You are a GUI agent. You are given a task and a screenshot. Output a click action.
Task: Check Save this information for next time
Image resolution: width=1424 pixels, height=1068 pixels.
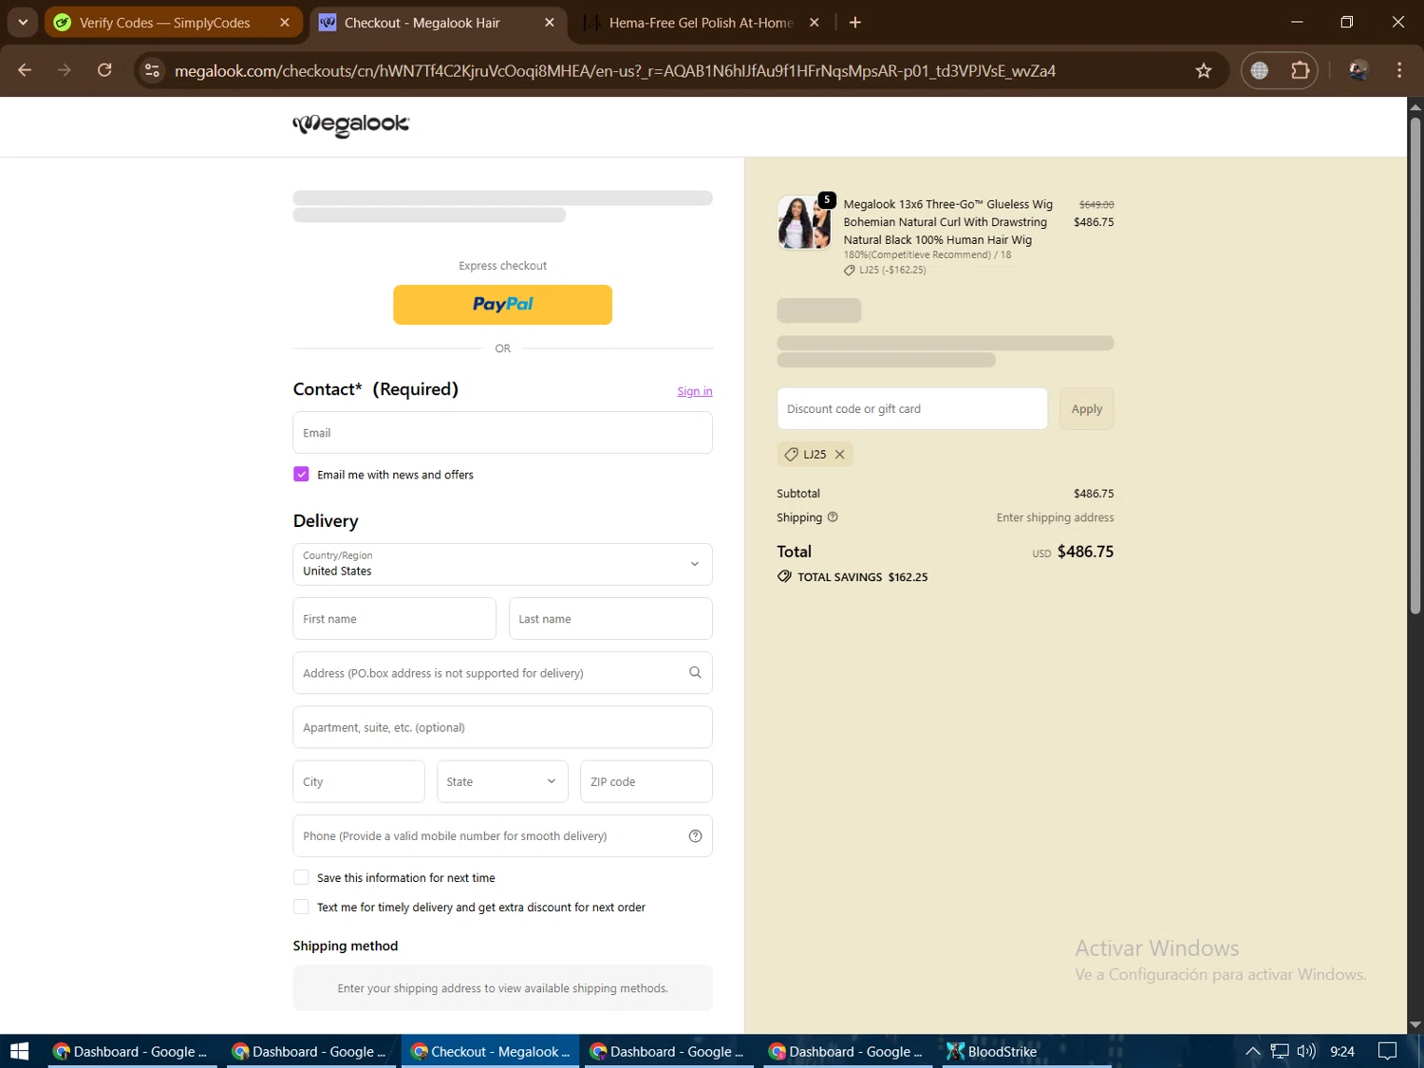[x=301, y=878]
